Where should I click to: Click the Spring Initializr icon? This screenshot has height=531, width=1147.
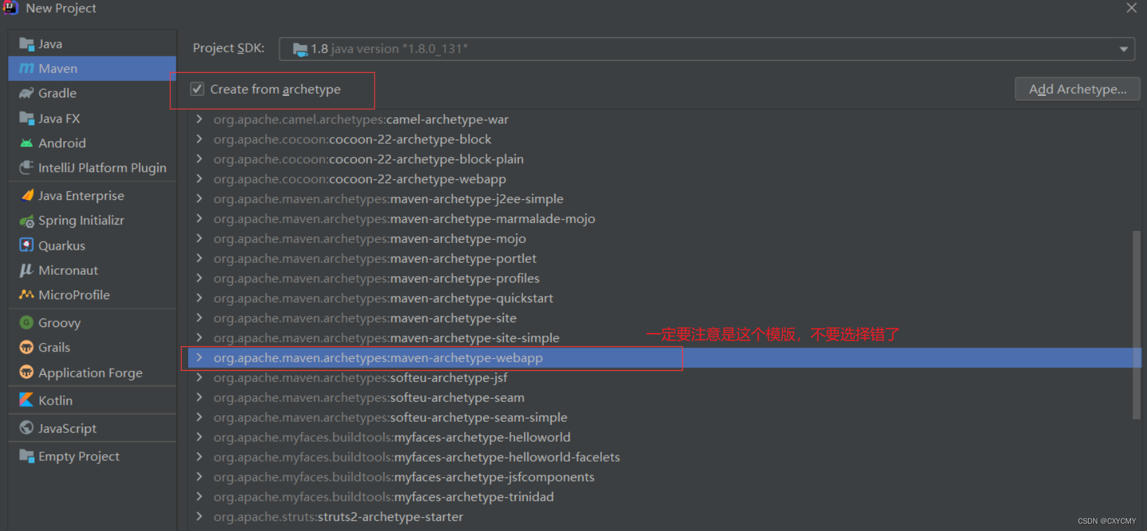(27, 221)
